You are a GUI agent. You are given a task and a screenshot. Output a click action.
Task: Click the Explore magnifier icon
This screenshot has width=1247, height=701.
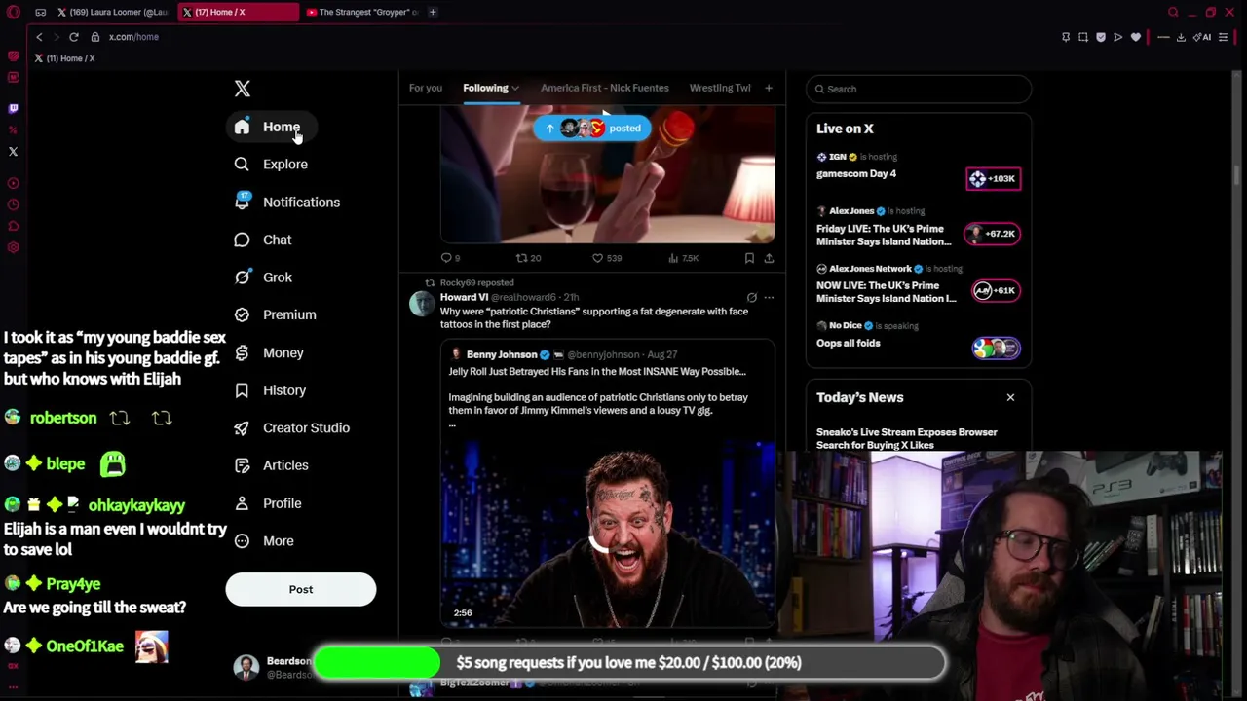242,165
